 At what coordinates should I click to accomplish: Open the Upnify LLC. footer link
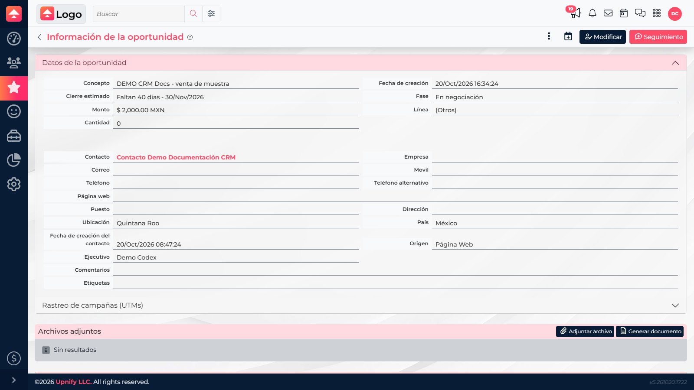point(73,382)
